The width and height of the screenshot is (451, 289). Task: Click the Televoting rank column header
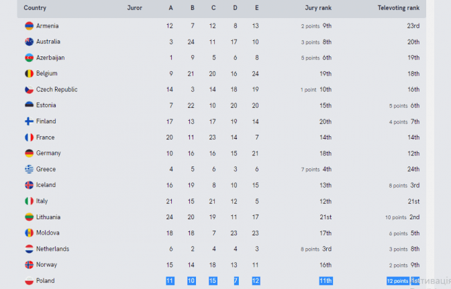click(x=399, y=8)
